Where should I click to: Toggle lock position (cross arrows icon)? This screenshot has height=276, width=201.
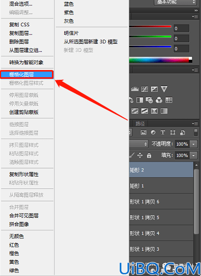(140, 156)
